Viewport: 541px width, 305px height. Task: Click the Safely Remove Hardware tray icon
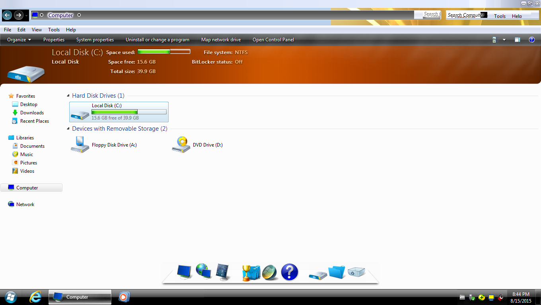pyautogui.click(x=472, y=297)
